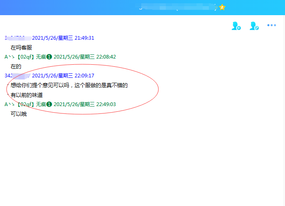Viewport: 285px width, 206px height.
Task: Click the 21:49:31 message timestamp
Action: click(63, 38)
